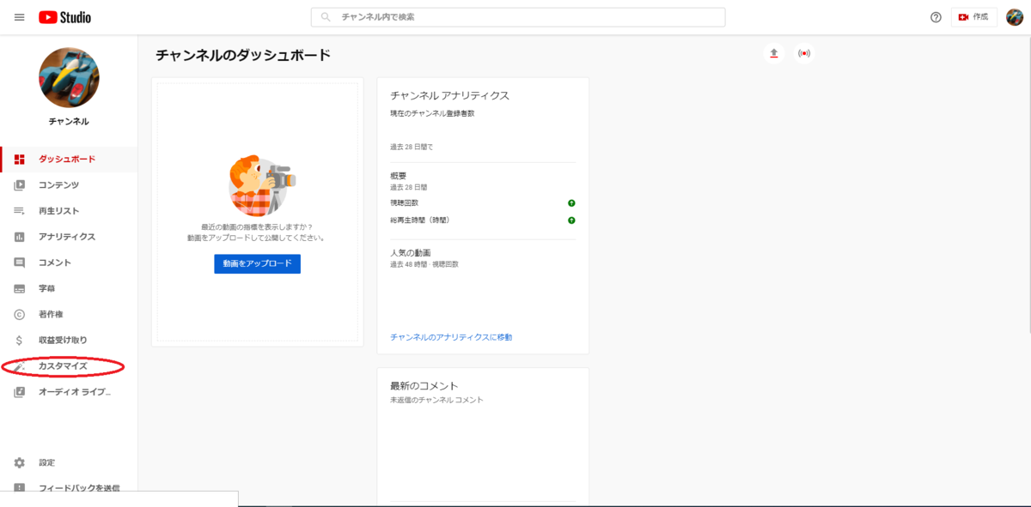Screen dimensions: 1031x507
Task: Open the カスタマイズ pencil icon
Action: pyautogui.click(x=19, y=365)
